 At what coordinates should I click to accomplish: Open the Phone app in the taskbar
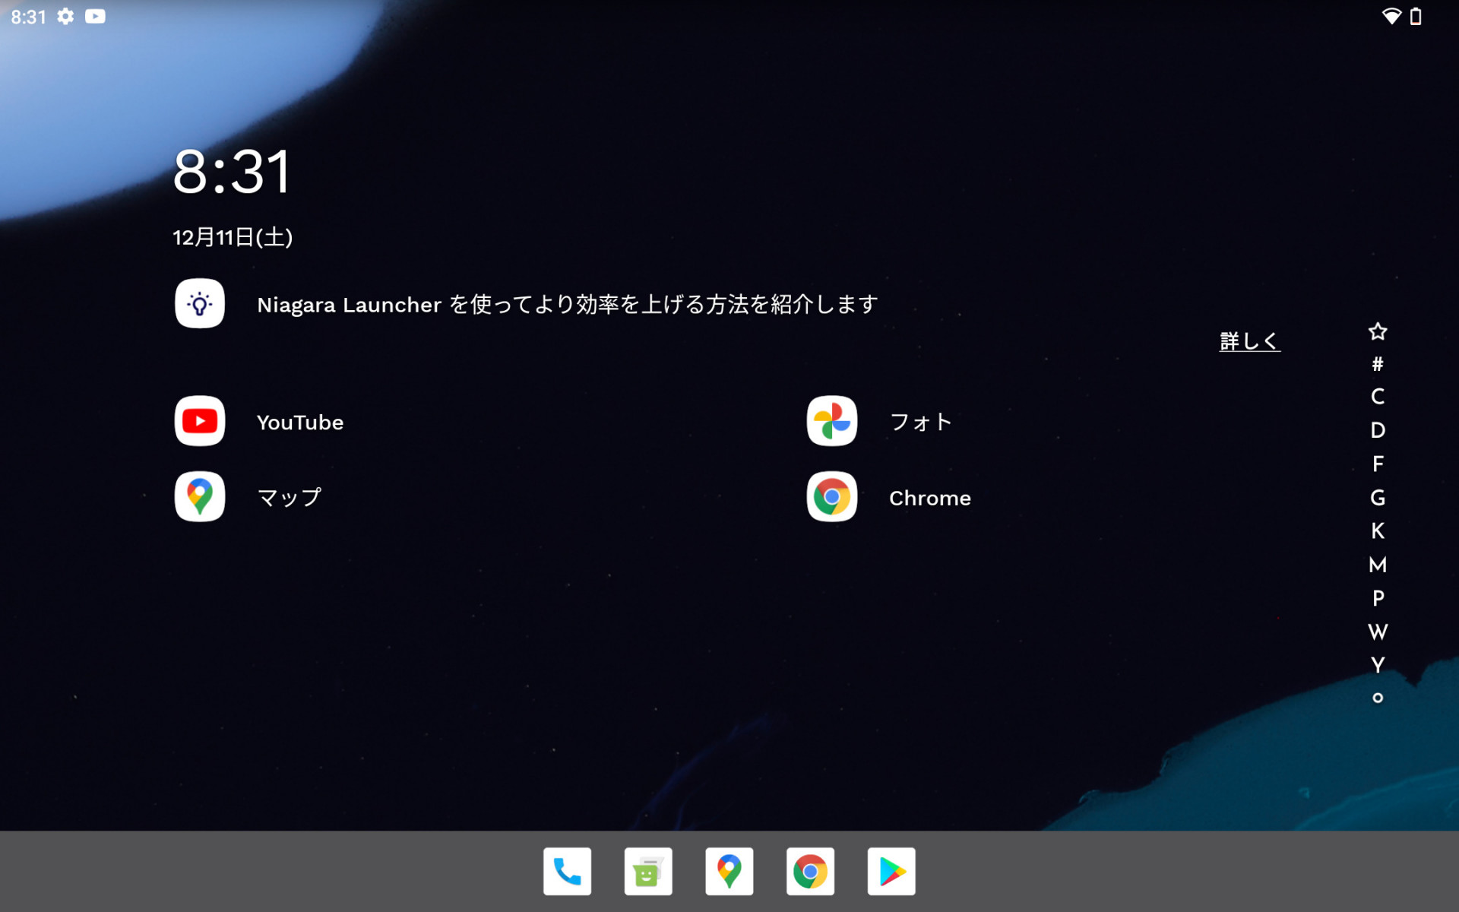pos(567,871)
